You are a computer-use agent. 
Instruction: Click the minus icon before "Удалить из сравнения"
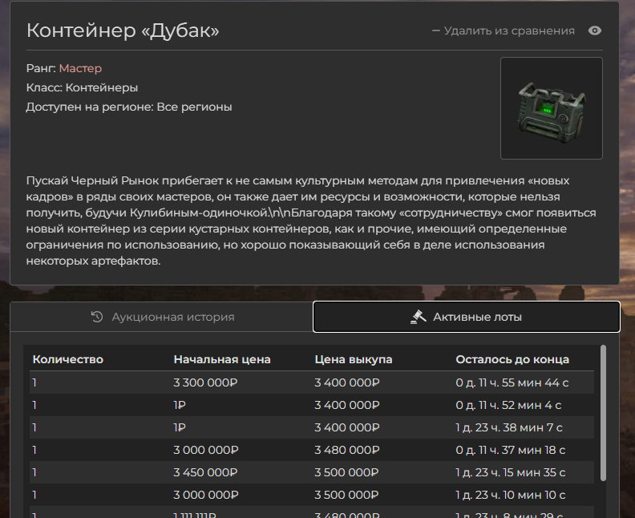(x=436, y=31)
